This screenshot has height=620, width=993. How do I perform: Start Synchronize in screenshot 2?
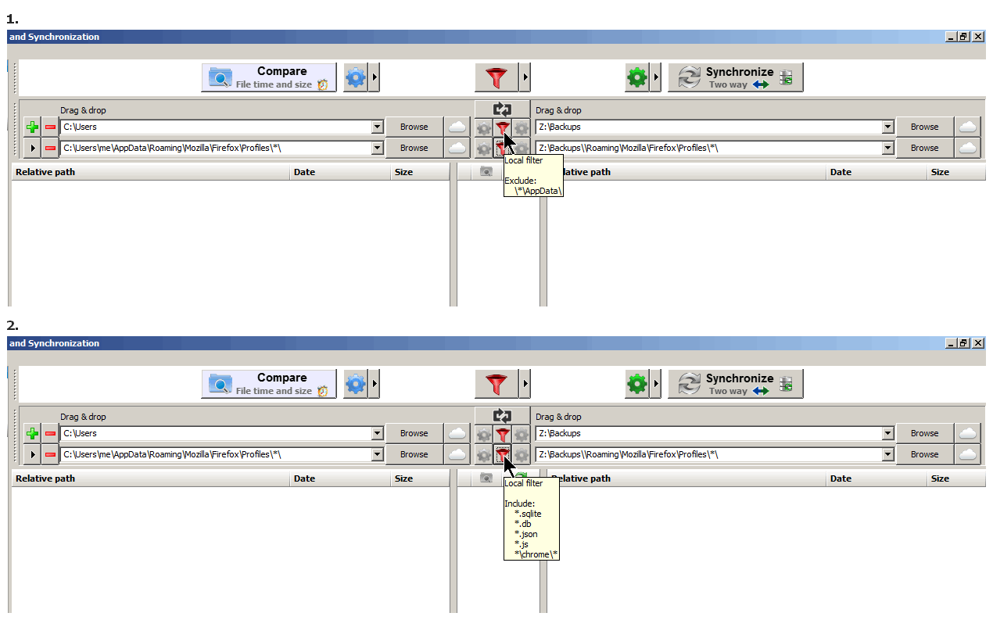(736, 384)
